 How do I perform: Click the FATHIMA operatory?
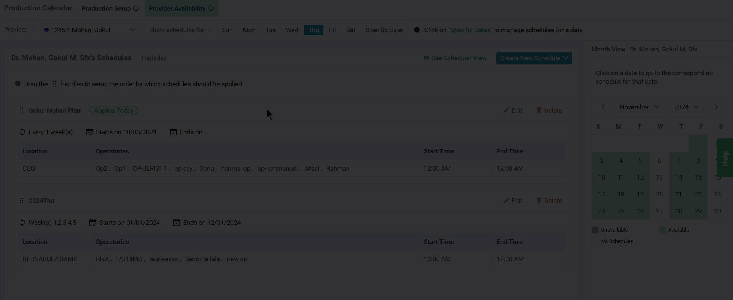coord(129,259)
